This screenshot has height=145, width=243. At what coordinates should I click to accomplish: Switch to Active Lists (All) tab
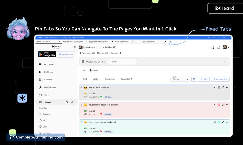coord(43,42)
